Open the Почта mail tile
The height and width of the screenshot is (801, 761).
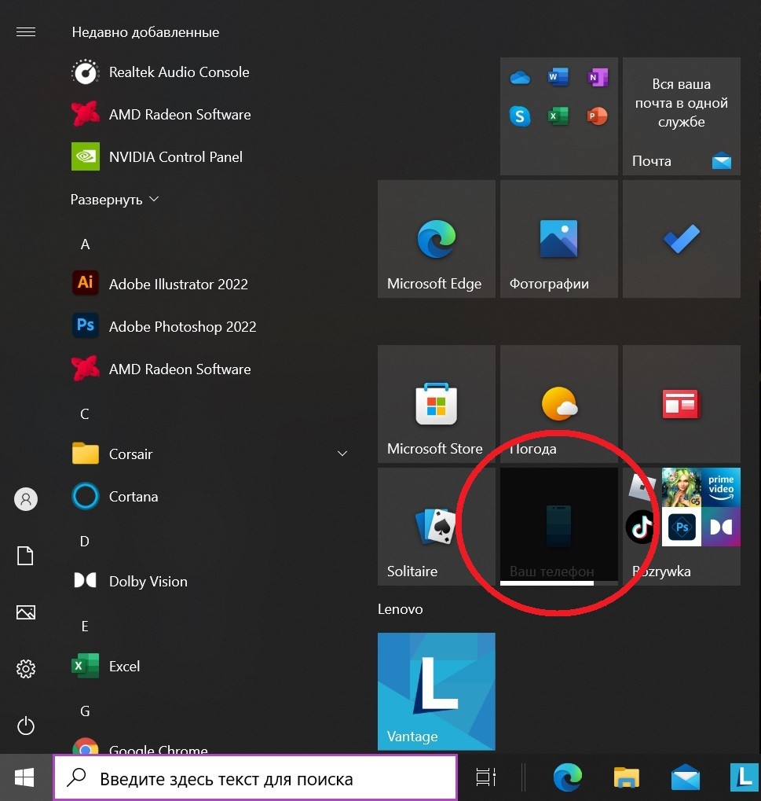click(682, 116)
